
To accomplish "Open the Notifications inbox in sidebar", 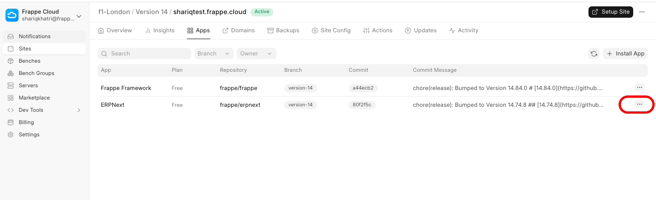I will (35, 36).
